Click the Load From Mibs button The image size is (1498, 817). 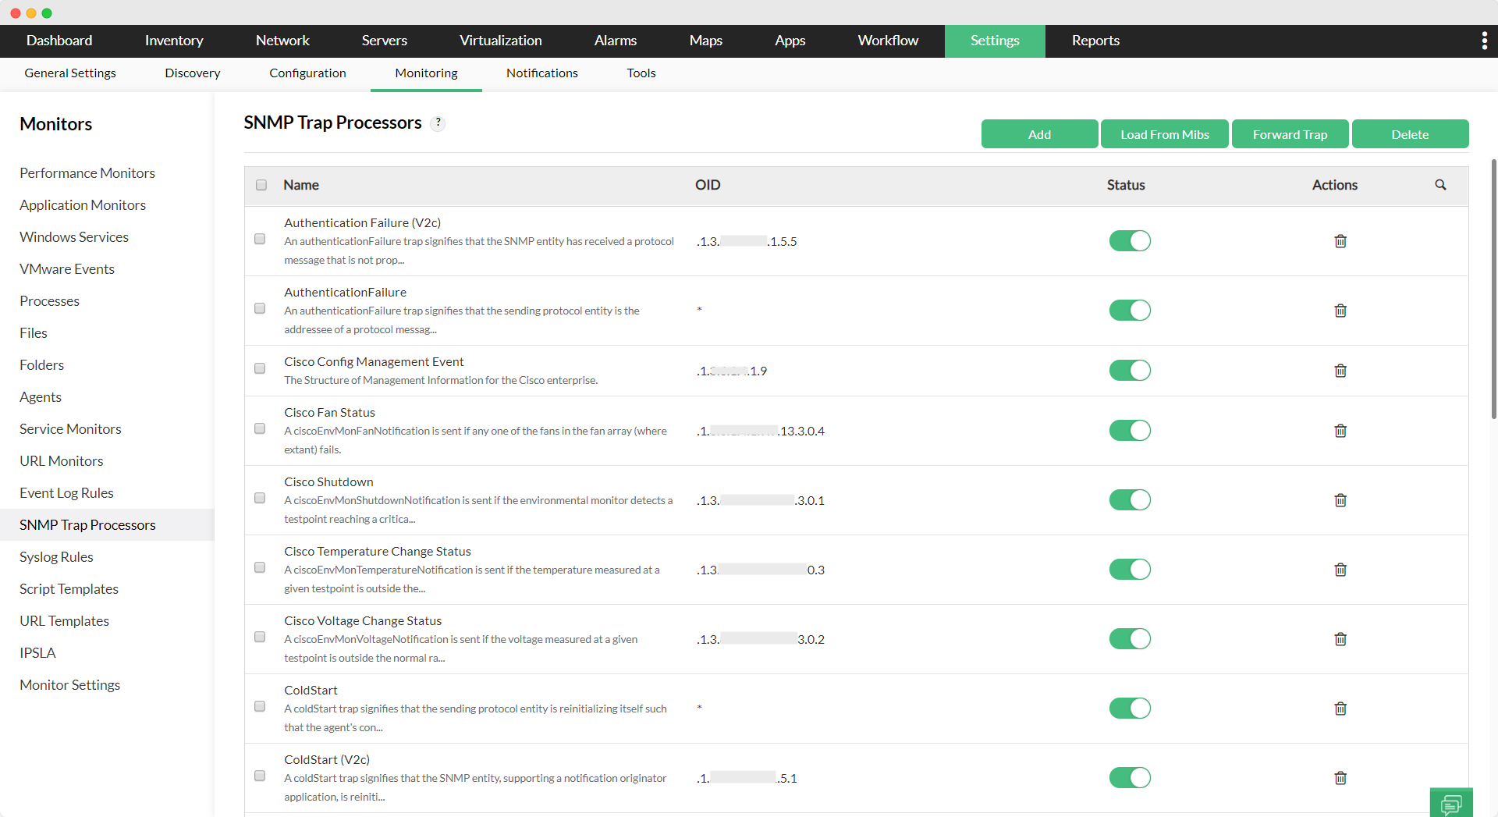pyautogui.click(x=1164, y=133)
